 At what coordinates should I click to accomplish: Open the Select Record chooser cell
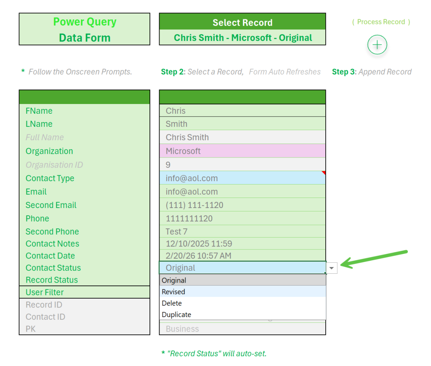click(242, 37)
